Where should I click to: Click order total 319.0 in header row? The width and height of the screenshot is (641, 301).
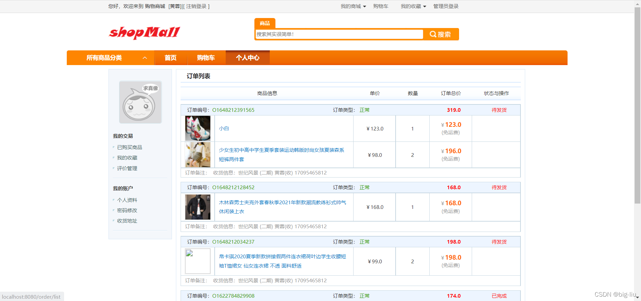coord(454,110)
